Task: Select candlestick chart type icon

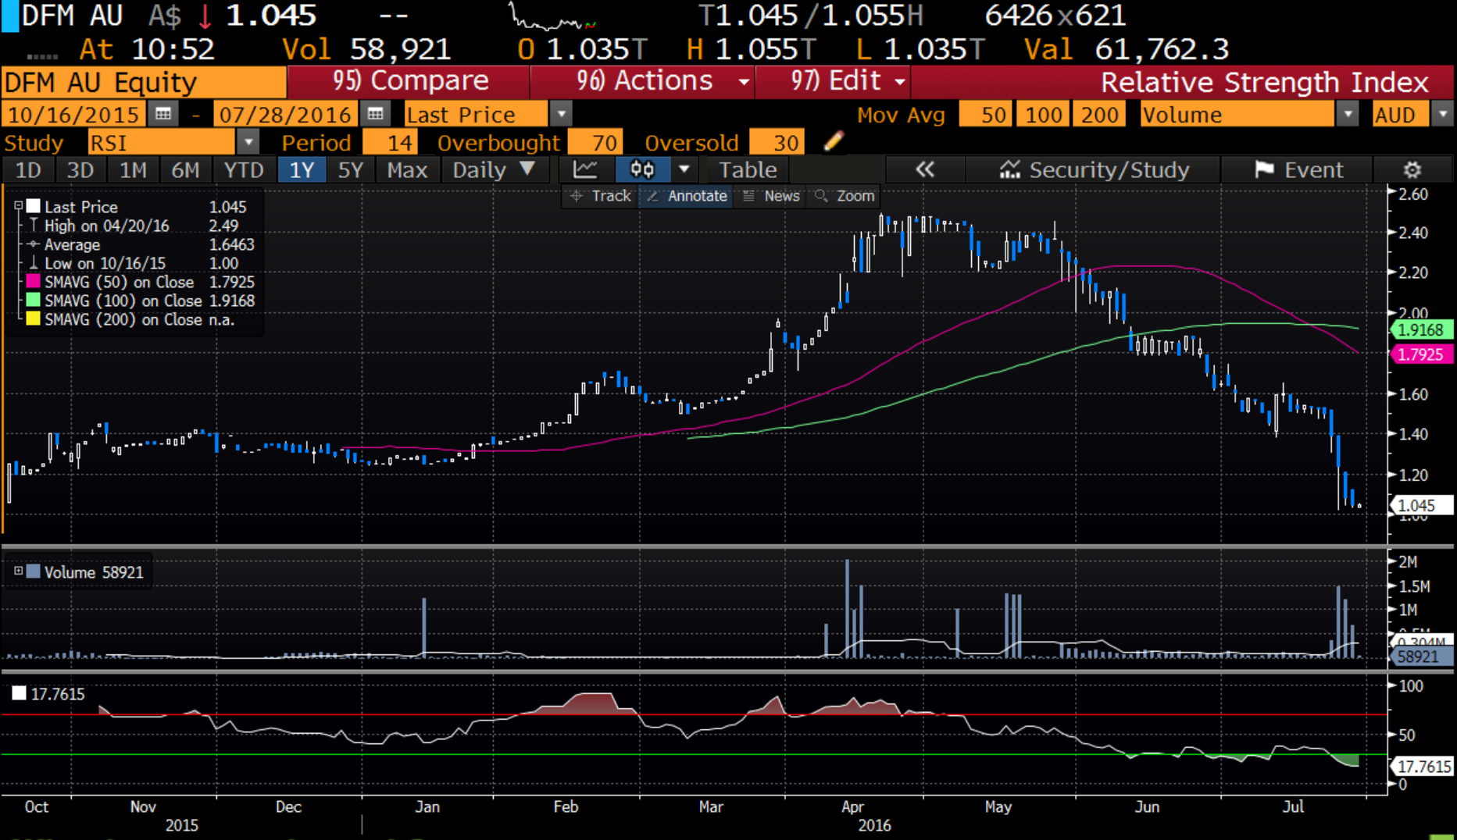Action: [x=642, y=169]
